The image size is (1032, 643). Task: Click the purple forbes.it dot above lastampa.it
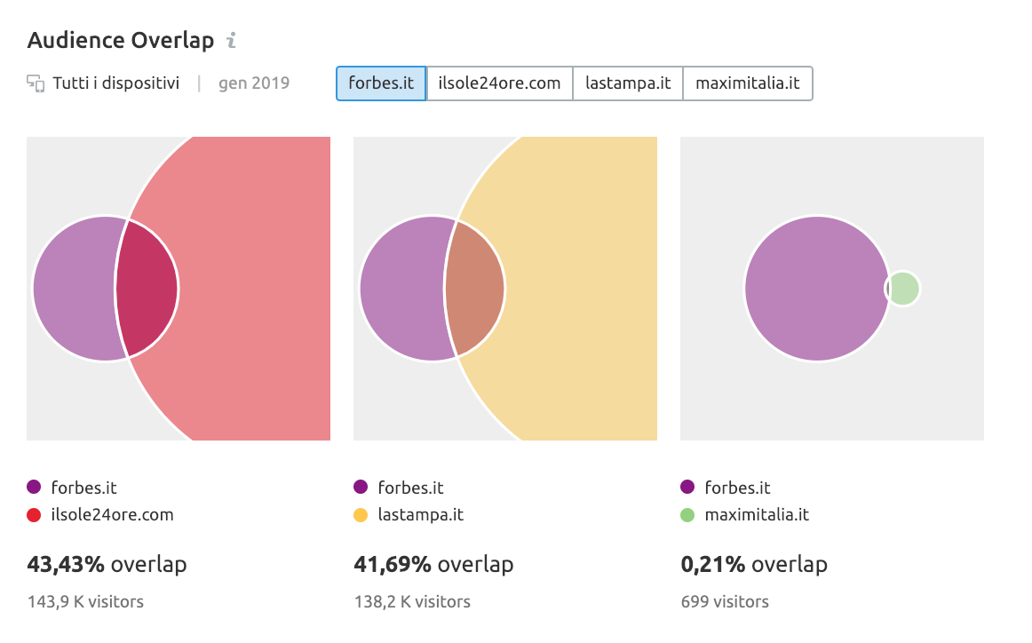tap(361, 487)
